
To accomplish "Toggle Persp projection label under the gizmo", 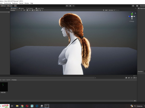I will (132, 21).
